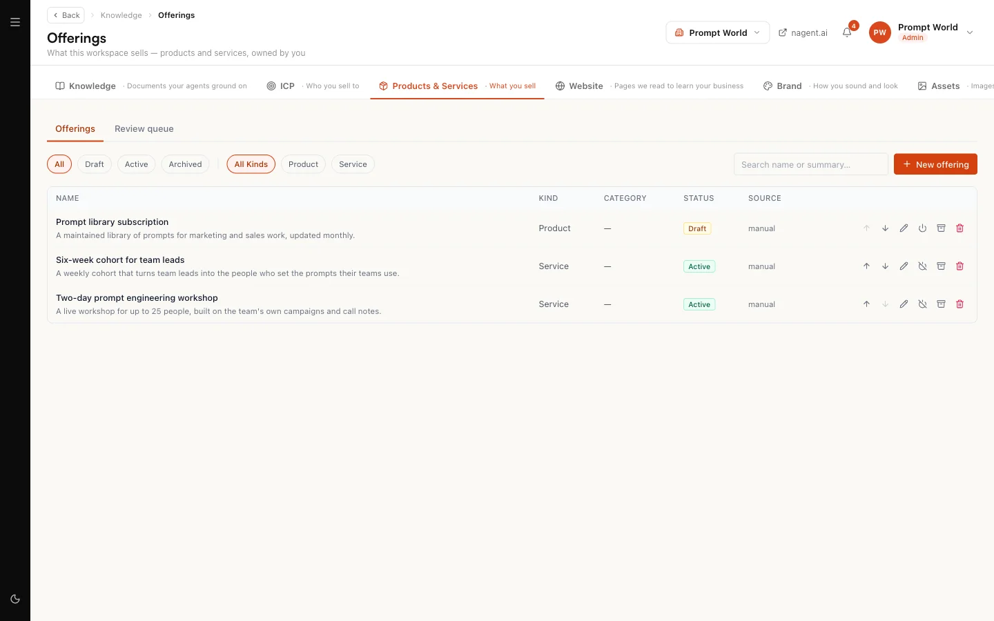Open the Prompt library subscription row title

coord(112,222)
